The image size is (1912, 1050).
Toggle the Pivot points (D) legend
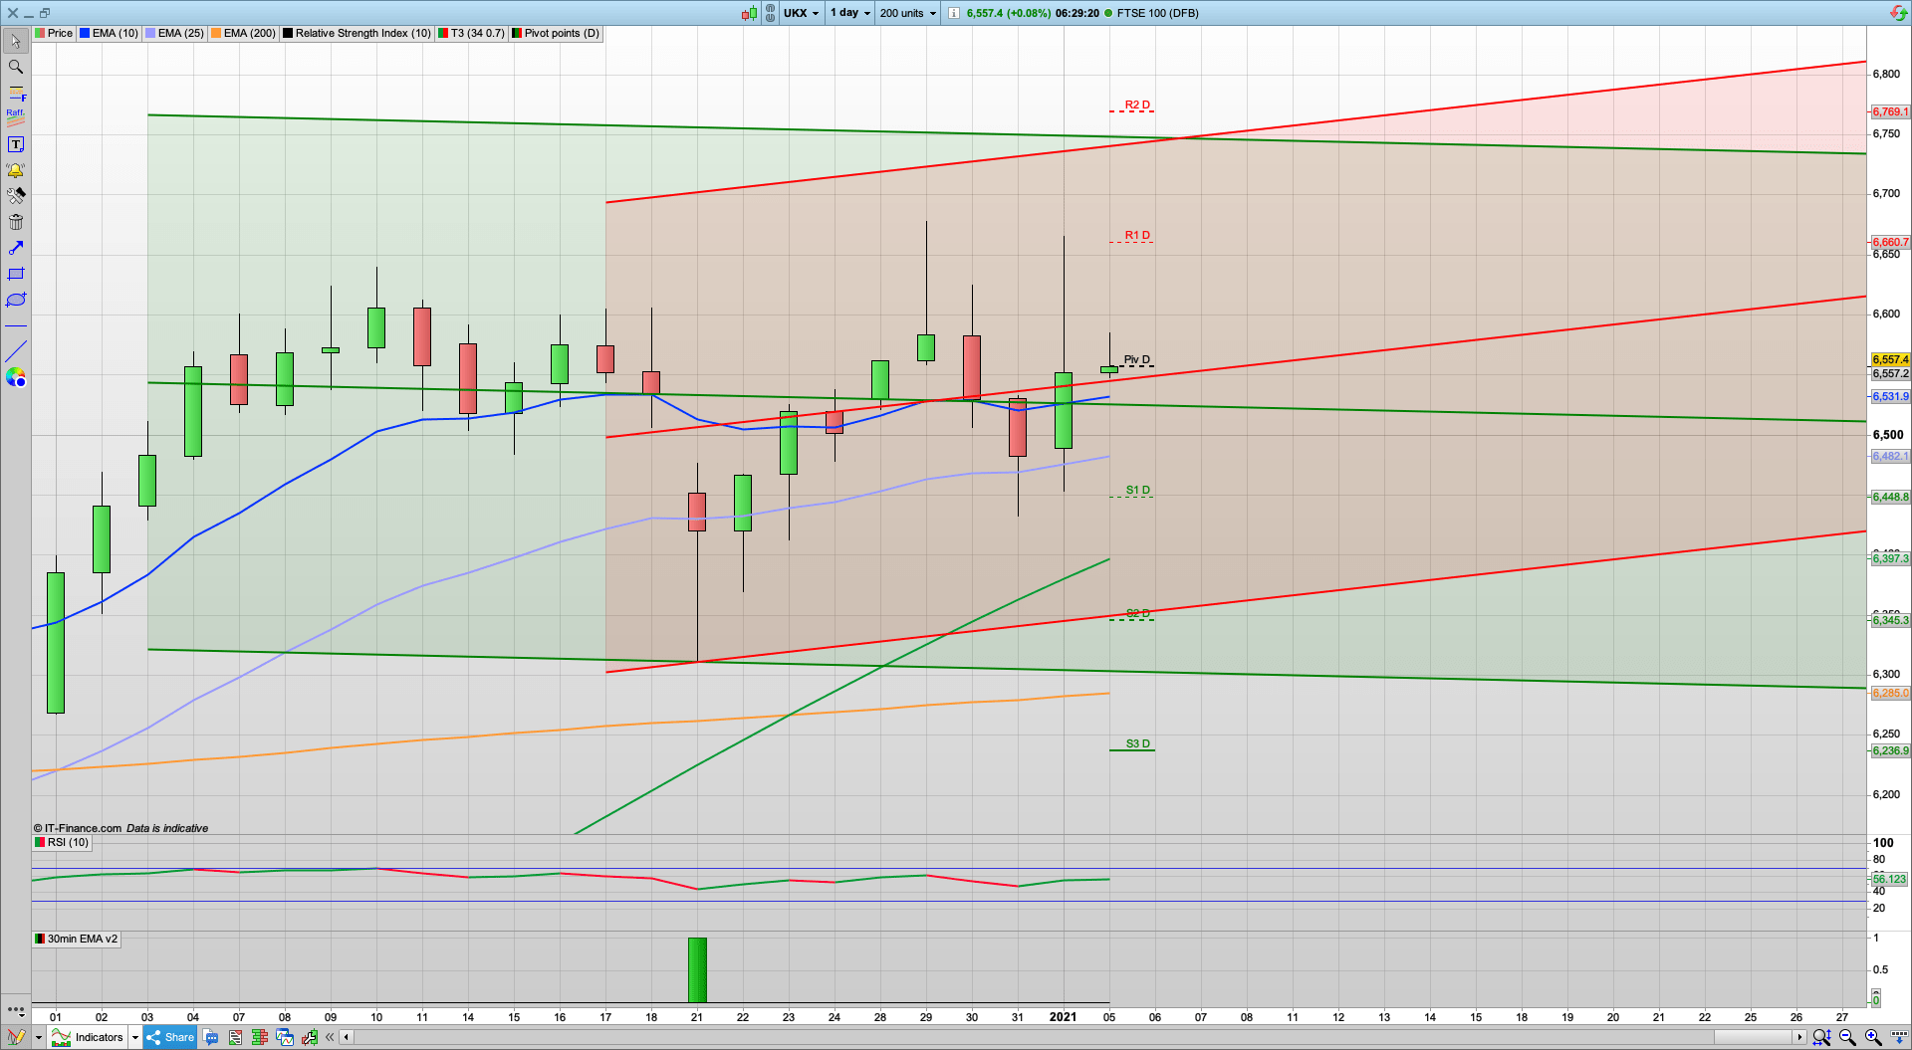[x=555, y=33]
